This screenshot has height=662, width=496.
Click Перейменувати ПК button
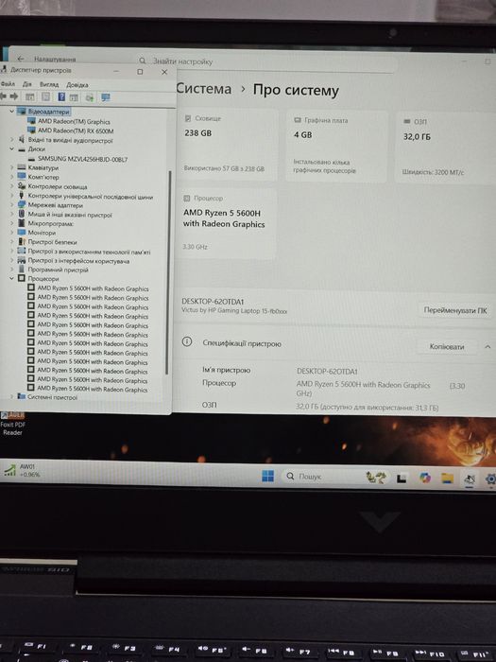point(455,310)
